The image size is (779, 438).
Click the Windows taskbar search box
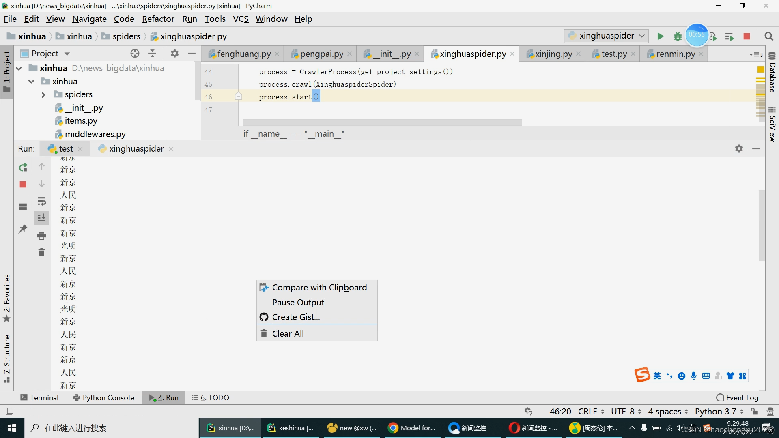pyautogui.click(x=112, y=428)
